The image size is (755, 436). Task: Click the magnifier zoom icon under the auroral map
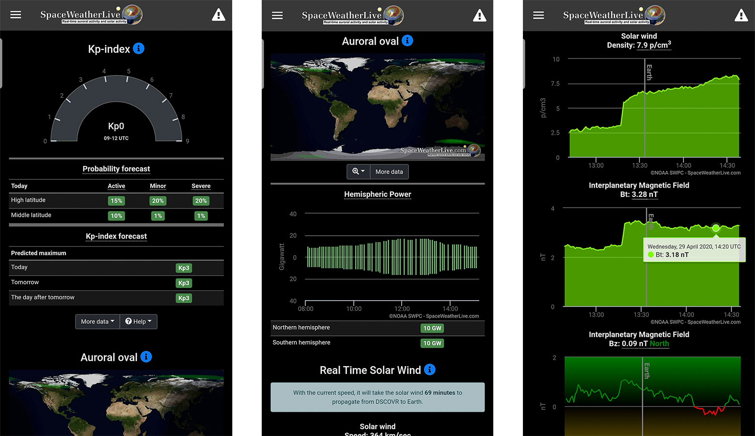[x=355, y=171]
